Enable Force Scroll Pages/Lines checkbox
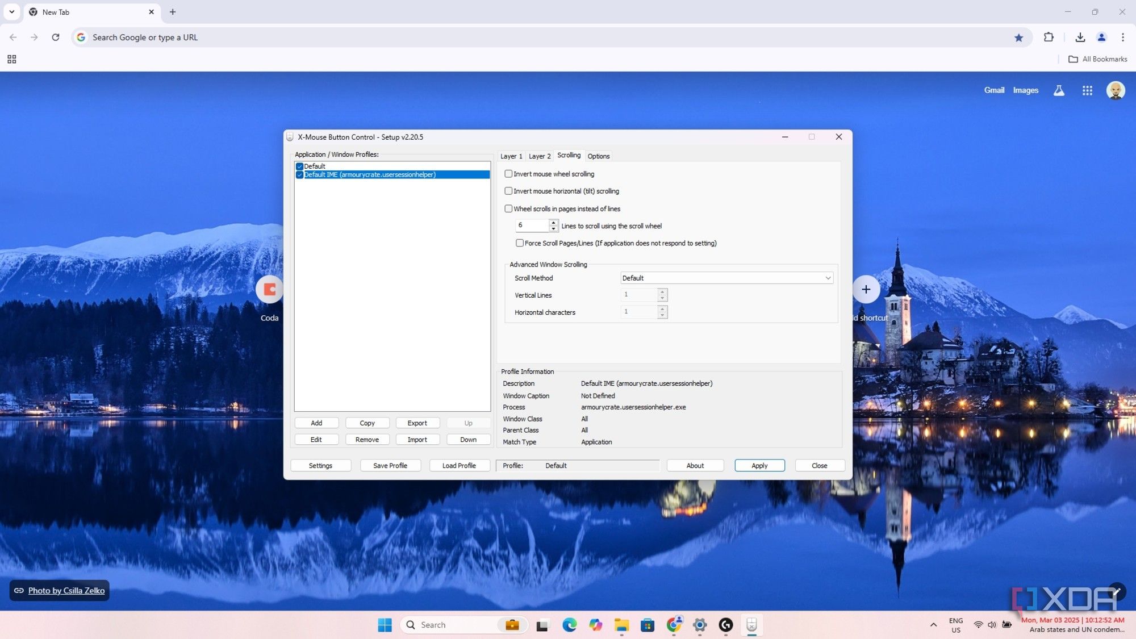Screen dimensions: 1136x639 click(x=520, y=243)
